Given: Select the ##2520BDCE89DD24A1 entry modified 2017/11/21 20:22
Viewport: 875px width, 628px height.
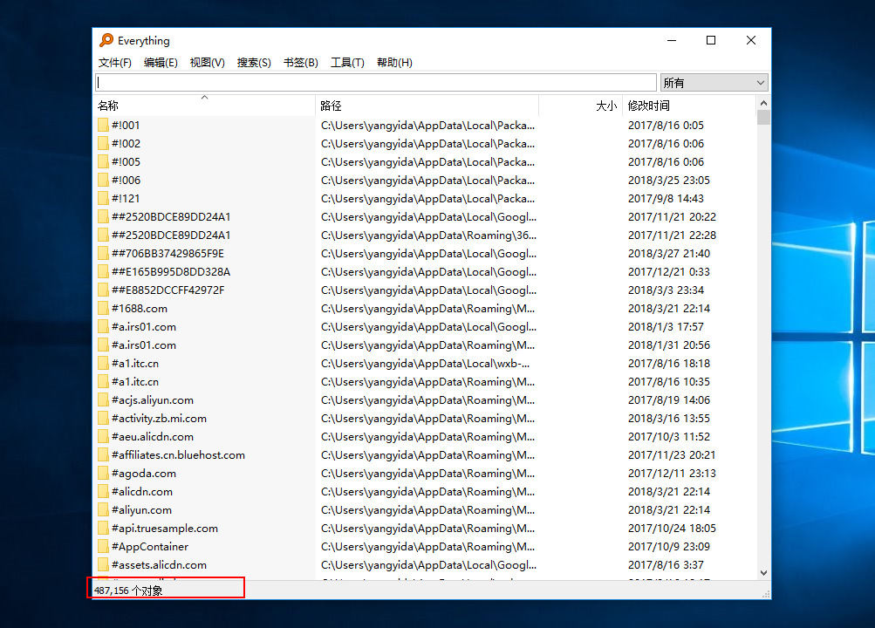Looking at the screenshot, I should [x=425, y=217].
